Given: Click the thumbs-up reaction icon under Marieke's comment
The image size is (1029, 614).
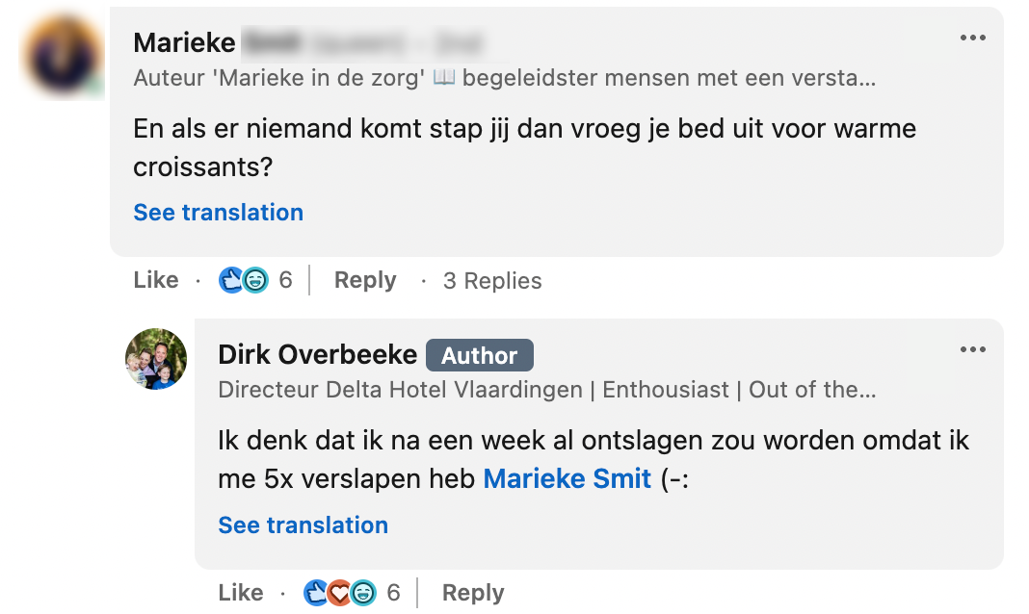Looking at the screenshot, I should pos(231,280).
